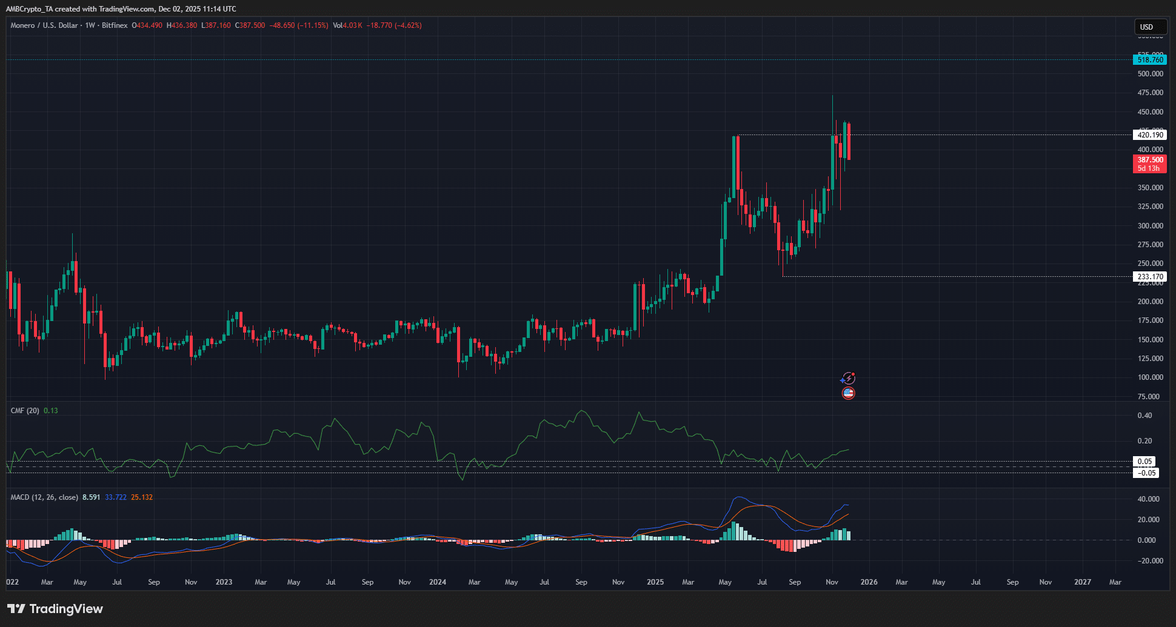Click the 0.05 level label in CMF pane
Screen dimensions: 1176x627
click(x=1144, y=462)
